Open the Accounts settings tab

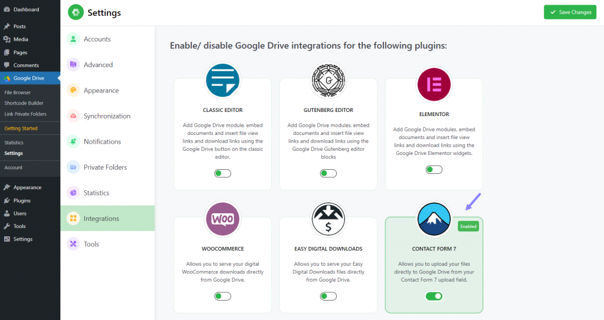pos(107,39)
